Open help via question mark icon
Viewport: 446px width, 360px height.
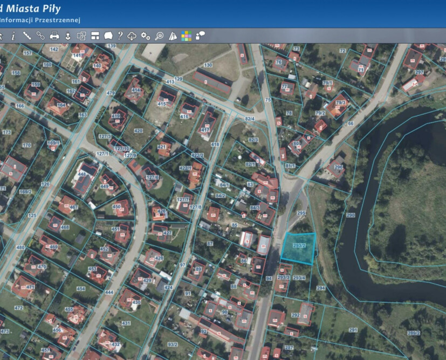coord(120,36)
